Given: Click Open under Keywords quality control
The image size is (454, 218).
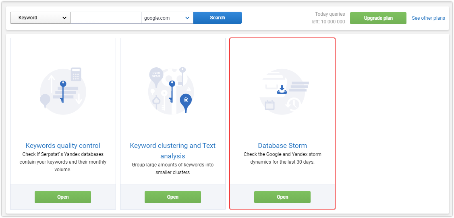Looking at the screenshot, I should (x=63, y=197).
